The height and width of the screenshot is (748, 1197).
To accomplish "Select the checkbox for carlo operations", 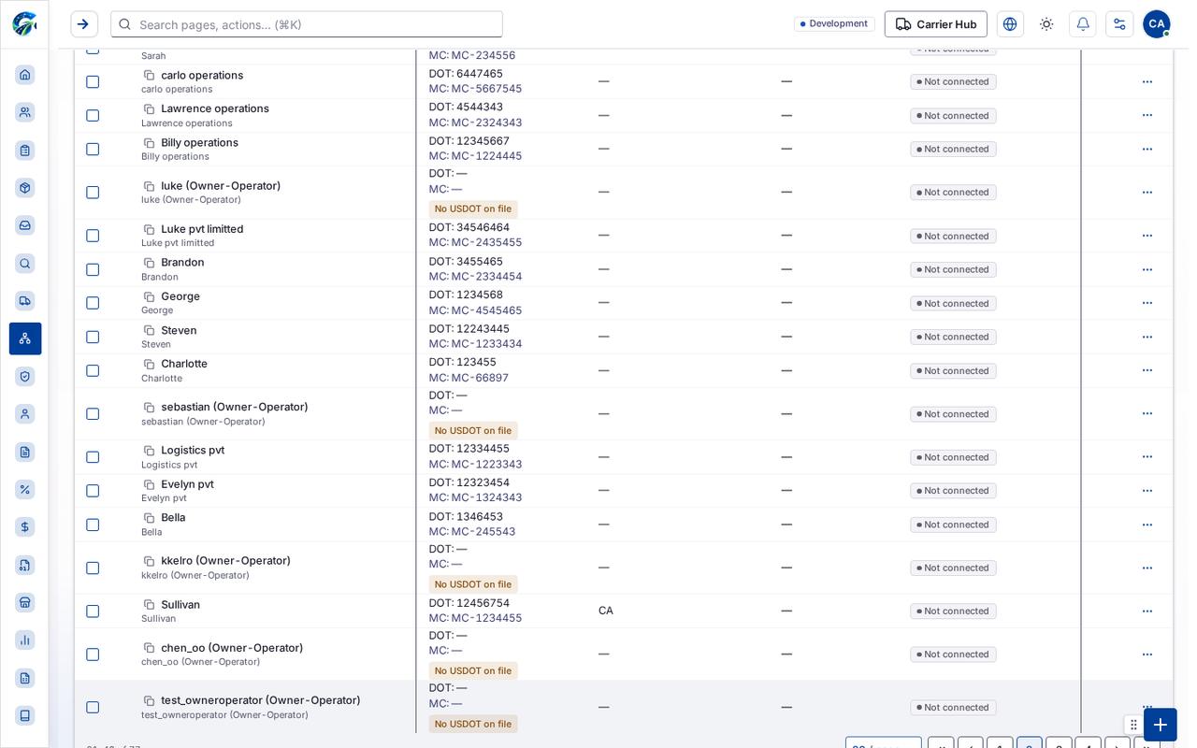I will [93, 82].
